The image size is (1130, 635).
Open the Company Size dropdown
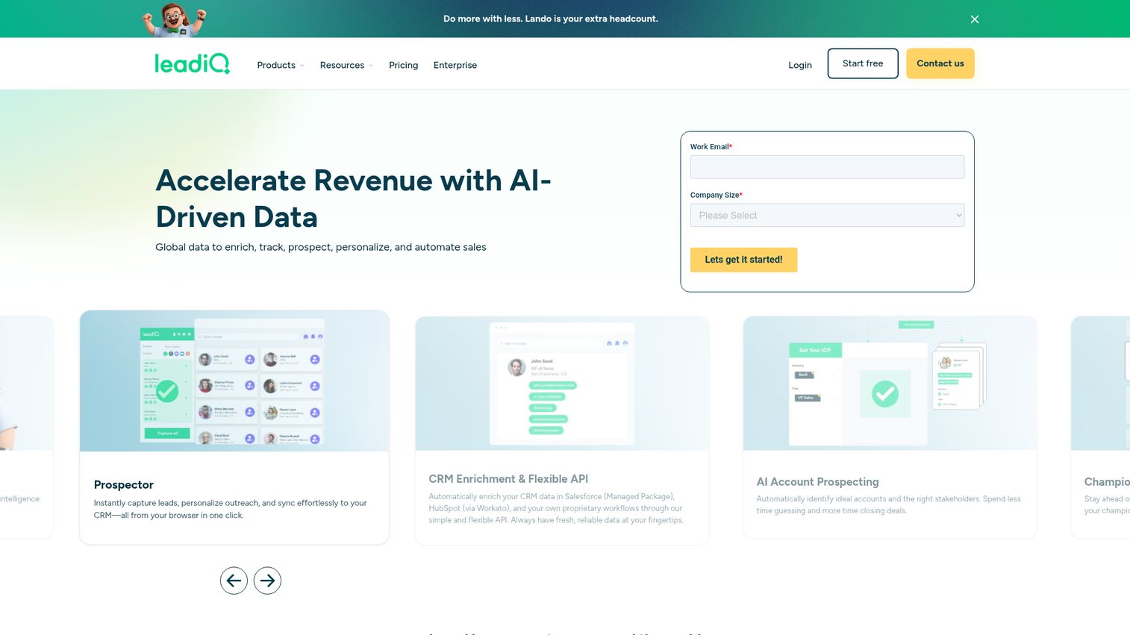(827, 216)
